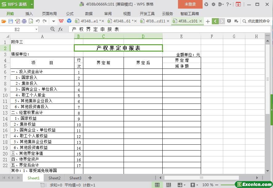The image size is (273, 188).
Task: Open the 开发工具 ribbon tab
Action: pos(147,14)
